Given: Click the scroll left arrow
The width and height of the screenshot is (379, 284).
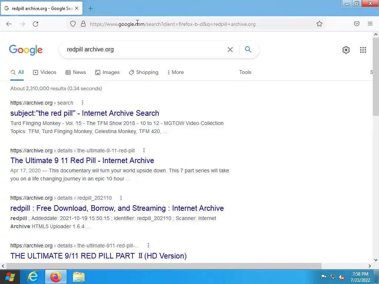Looking at the screenshot, I should pyautogui.click(x=3, y=266).
